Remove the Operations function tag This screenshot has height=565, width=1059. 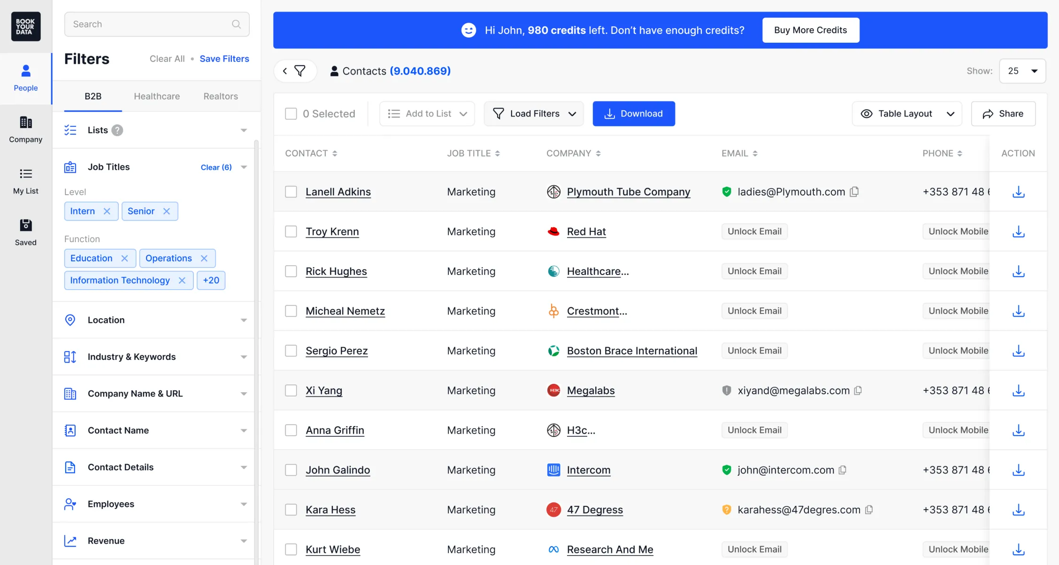204,258
